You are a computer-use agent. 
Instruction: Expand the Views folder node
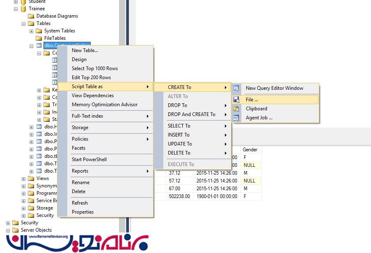(24, 178)
